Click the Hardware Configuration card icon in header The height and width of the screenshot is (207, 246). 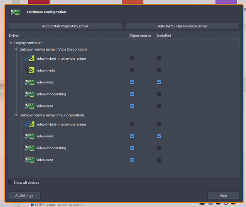pos(15,12)
